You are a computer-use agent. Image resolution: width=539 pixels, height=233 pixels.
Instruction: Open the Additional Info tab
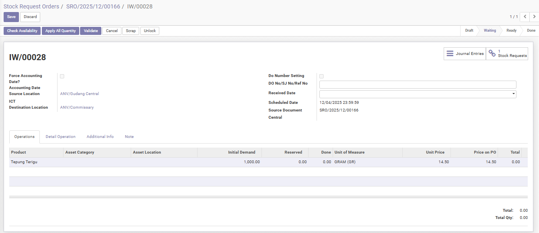(100, 137)
